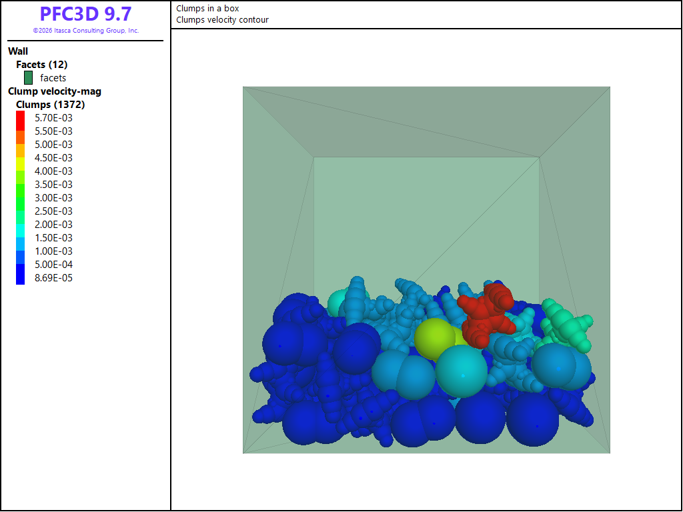Click the 5.70E-03 legend value
This screenshot has height=512, width=683.
pyautogui.click(x=53, y=118)
